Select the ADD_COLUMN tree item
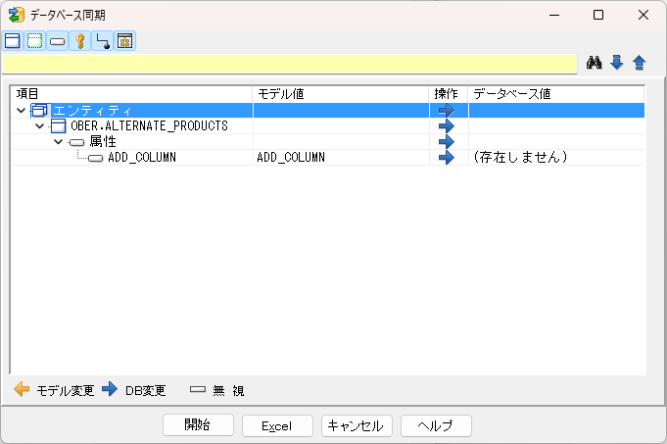667x444 pixels. 142,157
